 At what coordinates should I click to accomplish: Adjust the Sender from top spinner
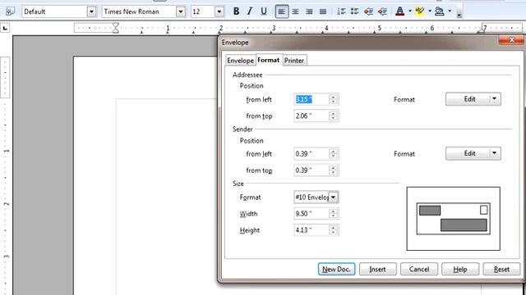(x=333, y=170)
